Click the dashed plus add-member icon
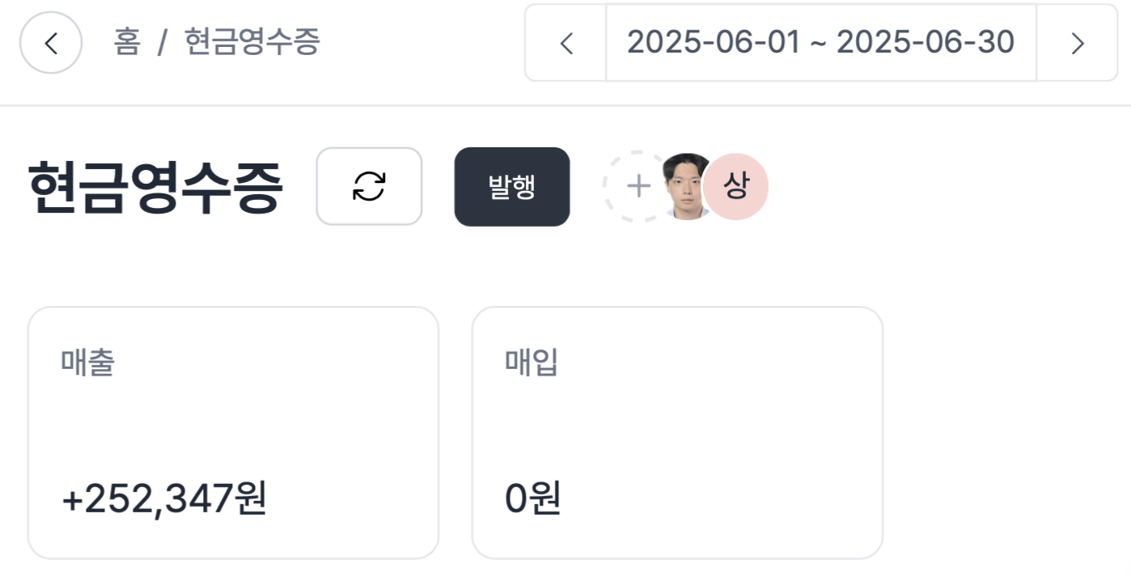 pos(638,186)
